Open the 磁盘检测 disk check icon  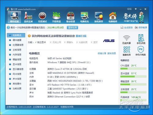127,51
